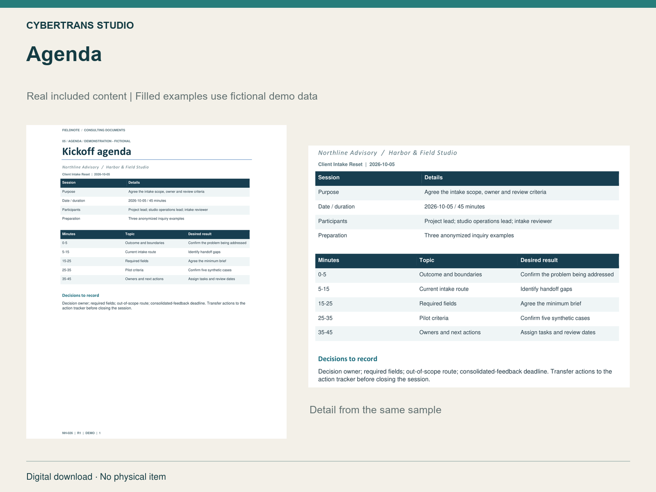Click 'Decisions to record' heading in left page preview
The image size is (656, 492).
point(80,296)
